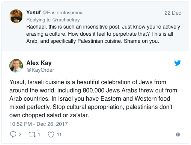Click Yusuf's quoted tweet text

pyautogui.click(x=103, y=34)
